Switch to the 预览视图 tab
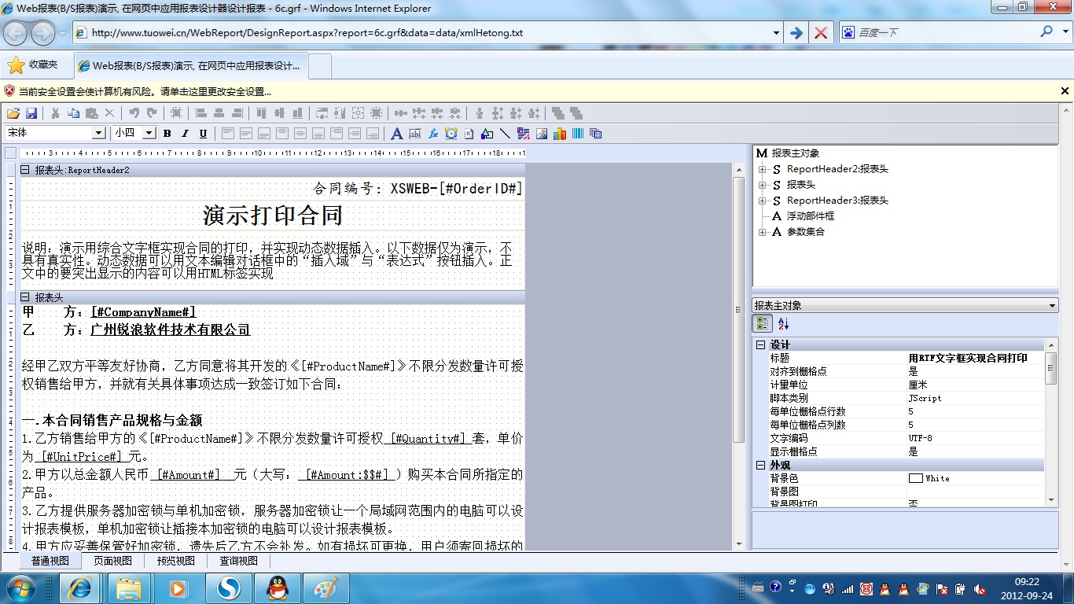1074x604 pixels. (175, 561)
